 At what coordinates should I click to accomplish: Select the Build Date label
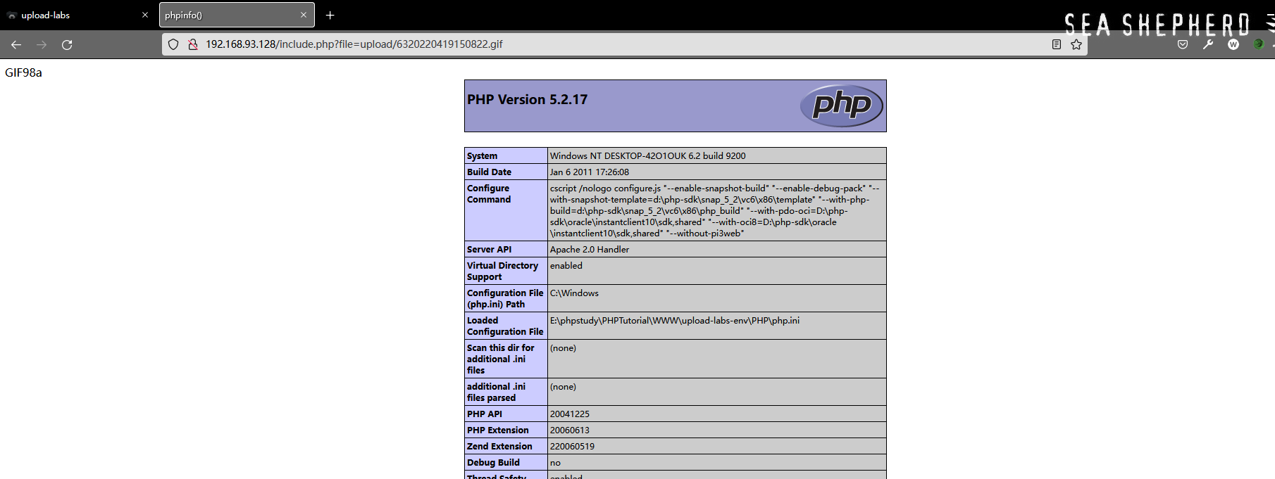point(489,172)
